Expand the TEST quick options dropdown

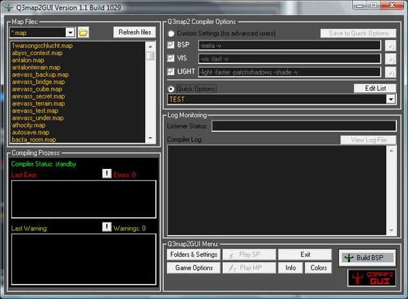(391, 99)
